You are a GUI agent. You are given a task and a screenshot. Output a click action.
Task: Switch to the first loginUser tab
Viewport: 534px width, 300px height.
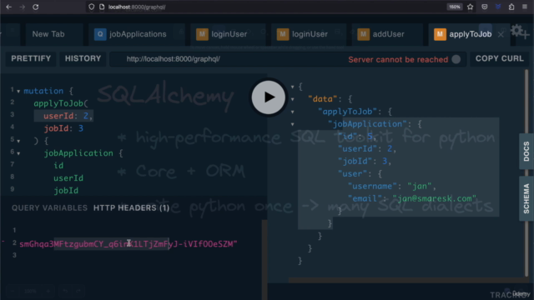pos(228,34)
